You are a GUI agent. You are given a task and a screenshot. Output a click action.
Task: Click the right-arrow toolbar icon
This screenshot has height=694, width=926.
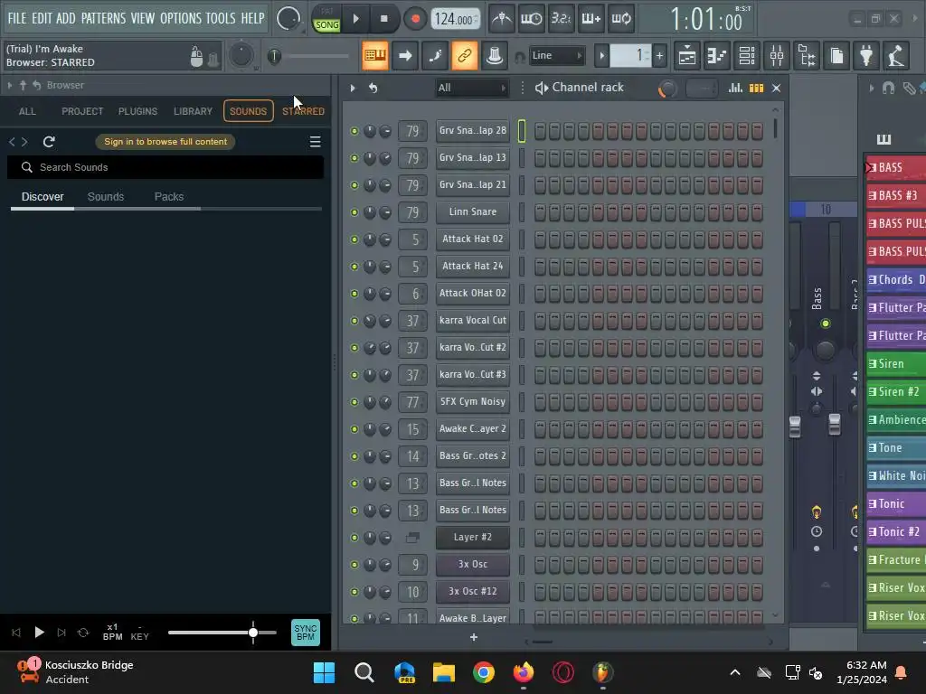click(x=405, y=56)
